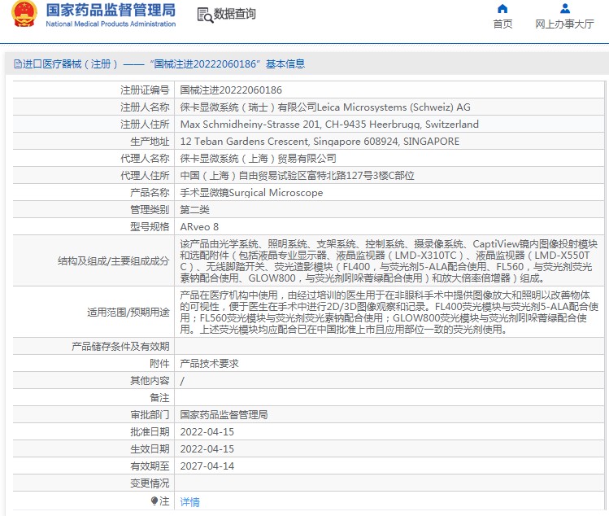Go to 首页 text link

pos(502,24)
